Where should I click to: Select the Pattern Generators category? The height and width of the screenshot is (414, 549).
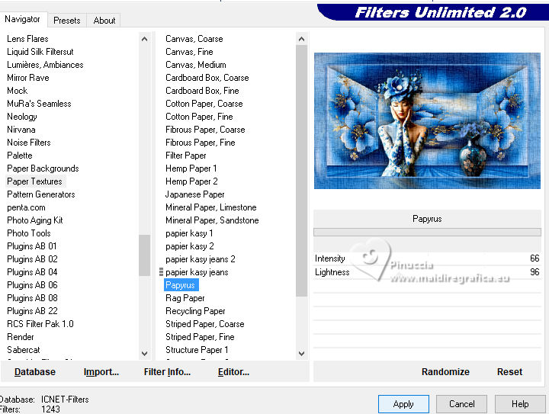pyautogui.click(x=41, y=194)
